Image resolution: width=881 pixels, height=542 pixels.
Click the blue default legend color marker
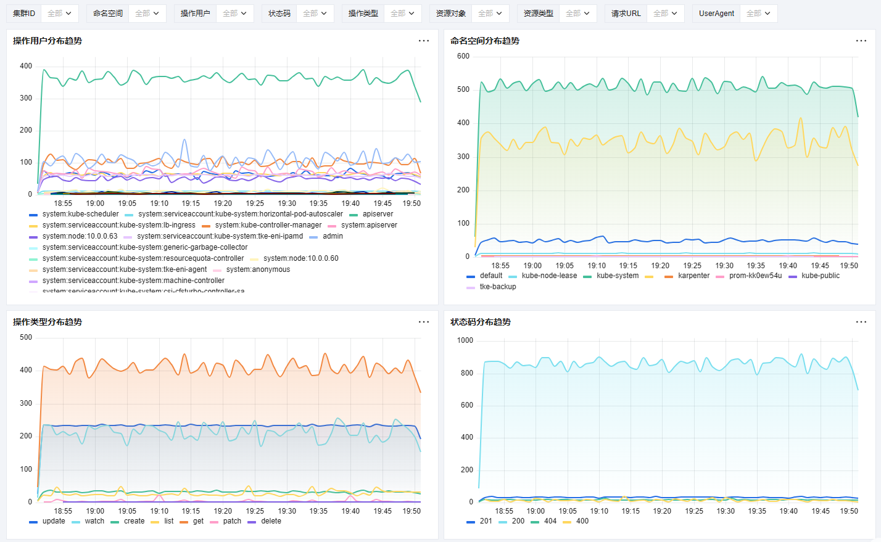point(471,276)
